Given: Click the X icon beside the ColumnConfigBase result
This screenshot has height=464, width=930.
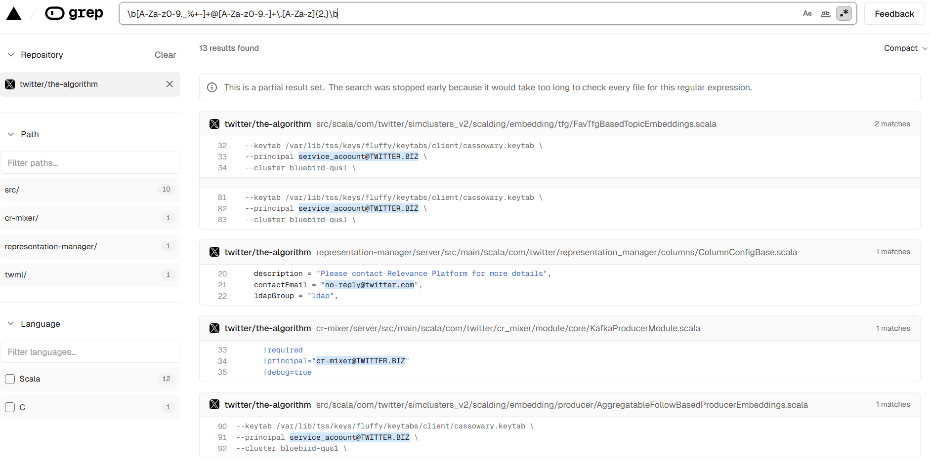Looking at the screenshot, I should tap(214, 252).
